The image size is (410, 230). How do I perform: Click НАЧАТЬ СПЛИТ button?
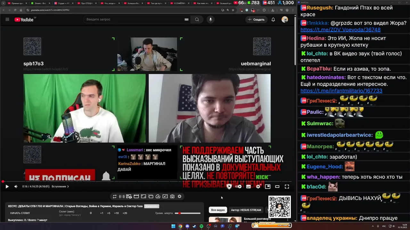click(20, 213)
